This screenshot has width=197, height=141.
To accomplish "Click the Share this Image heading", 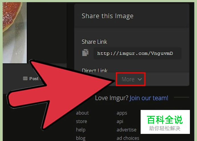I will click(x=107, y=16).
